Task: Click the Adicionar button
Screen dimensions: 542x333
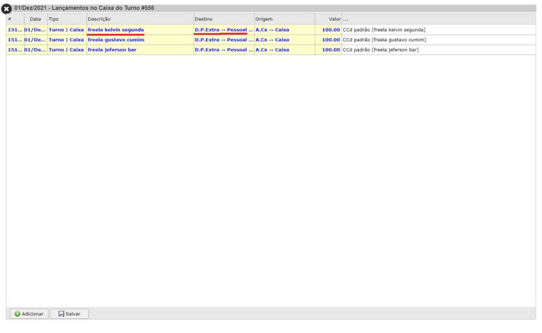Action: pyautogui.click(x=29, y=313)
